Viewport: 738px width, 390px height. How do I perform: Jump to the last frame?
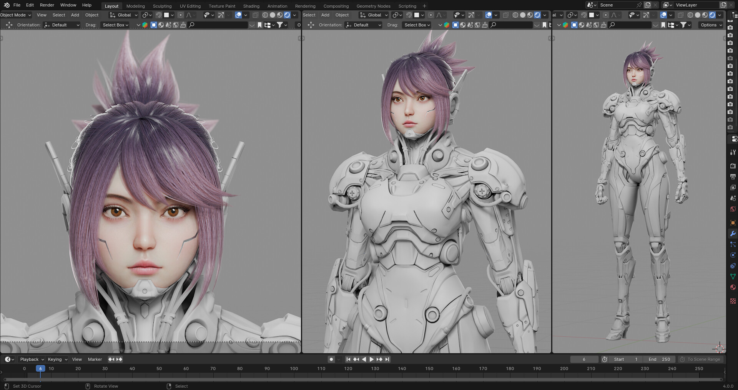[x=387, y=359]
